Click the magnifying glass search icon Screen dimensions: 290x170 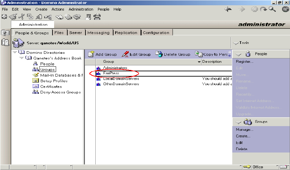(272, 10)
